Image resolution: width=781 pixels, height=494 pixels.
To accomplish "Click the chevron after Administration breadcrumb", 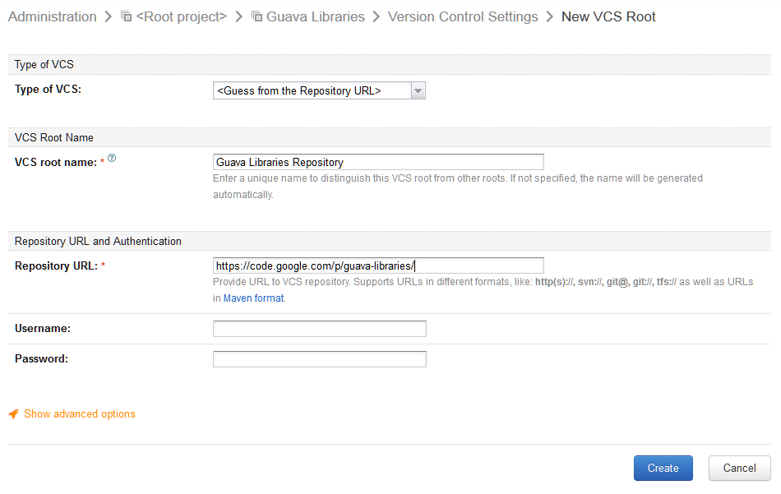I will coord(108,16).
